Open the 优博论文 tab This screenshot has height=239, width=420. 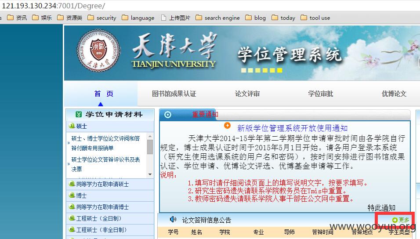[394, 94]
